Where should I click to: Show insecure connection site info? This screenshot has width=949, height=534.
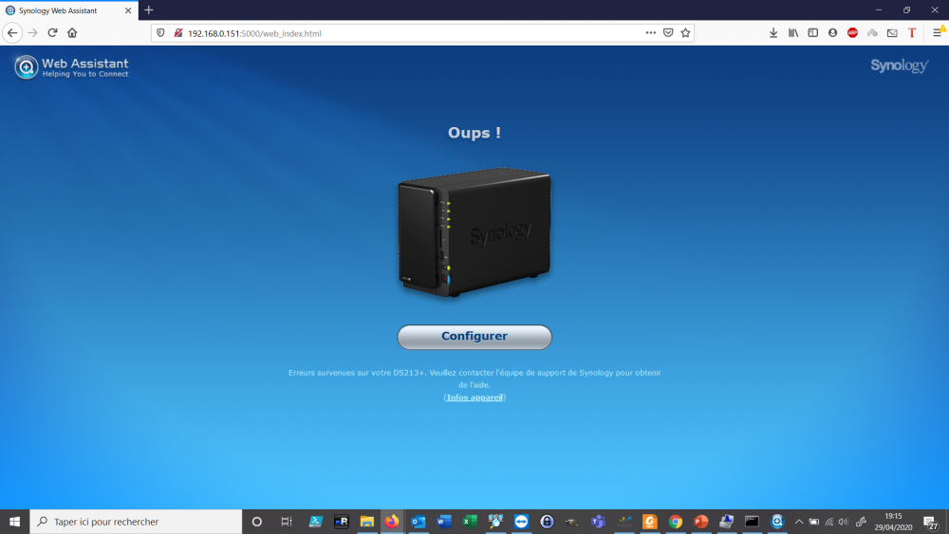click(178, 33)
